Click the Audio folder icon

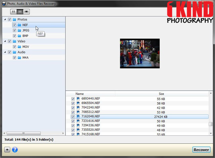(x=14, y=52)
